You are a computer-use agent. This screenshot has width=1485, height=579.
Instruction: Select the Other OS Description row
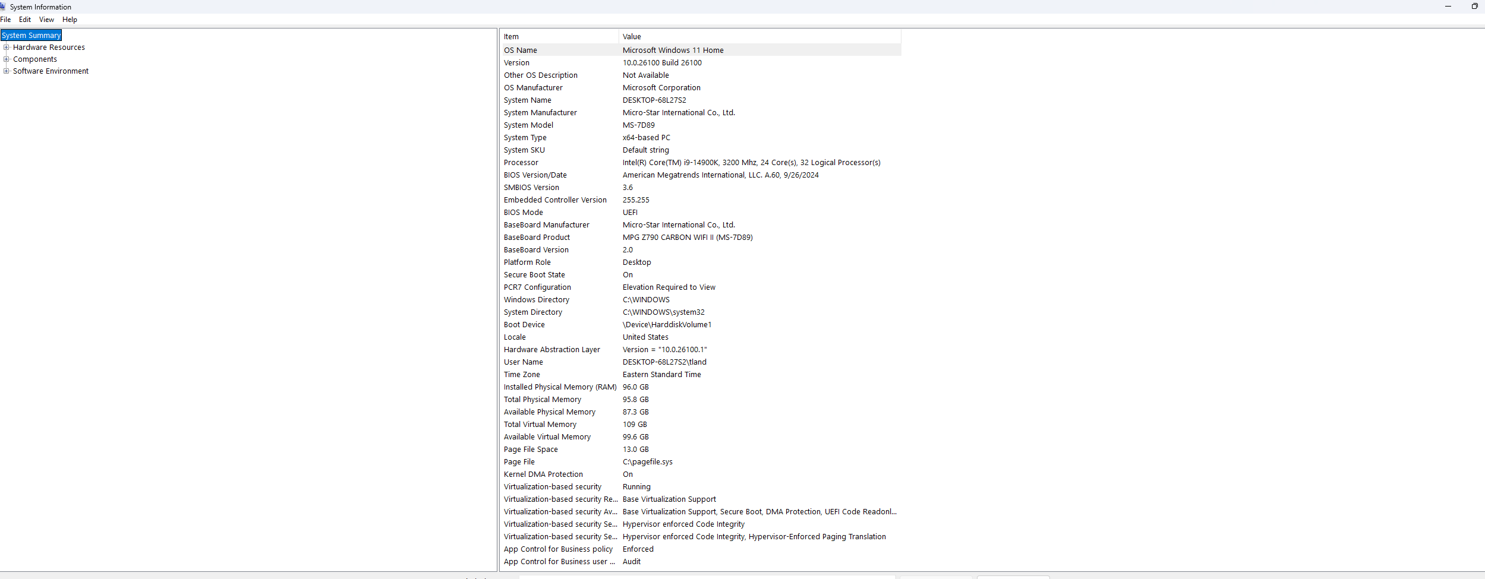[x=701, y=75]
